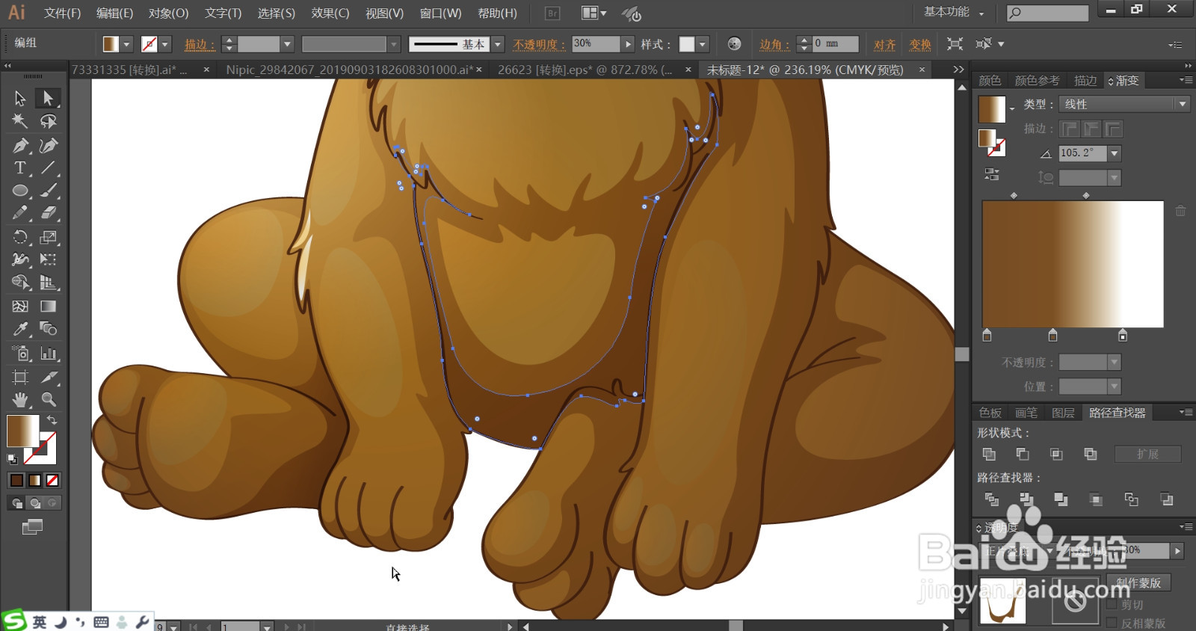Image resolution: width=1196 pixels, height=631 pixels.
Task: Select the Column Graph tool
Action: point(48,353)
